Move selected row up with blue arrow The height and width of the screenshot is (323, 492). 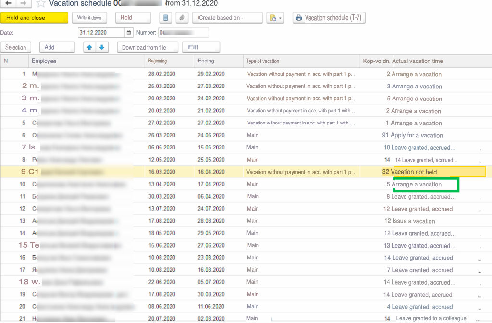pyautogui.click(x=89, y=47)
